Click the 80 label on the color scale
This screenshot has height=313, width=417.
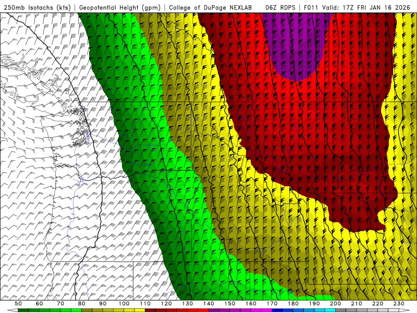(81, 304)
